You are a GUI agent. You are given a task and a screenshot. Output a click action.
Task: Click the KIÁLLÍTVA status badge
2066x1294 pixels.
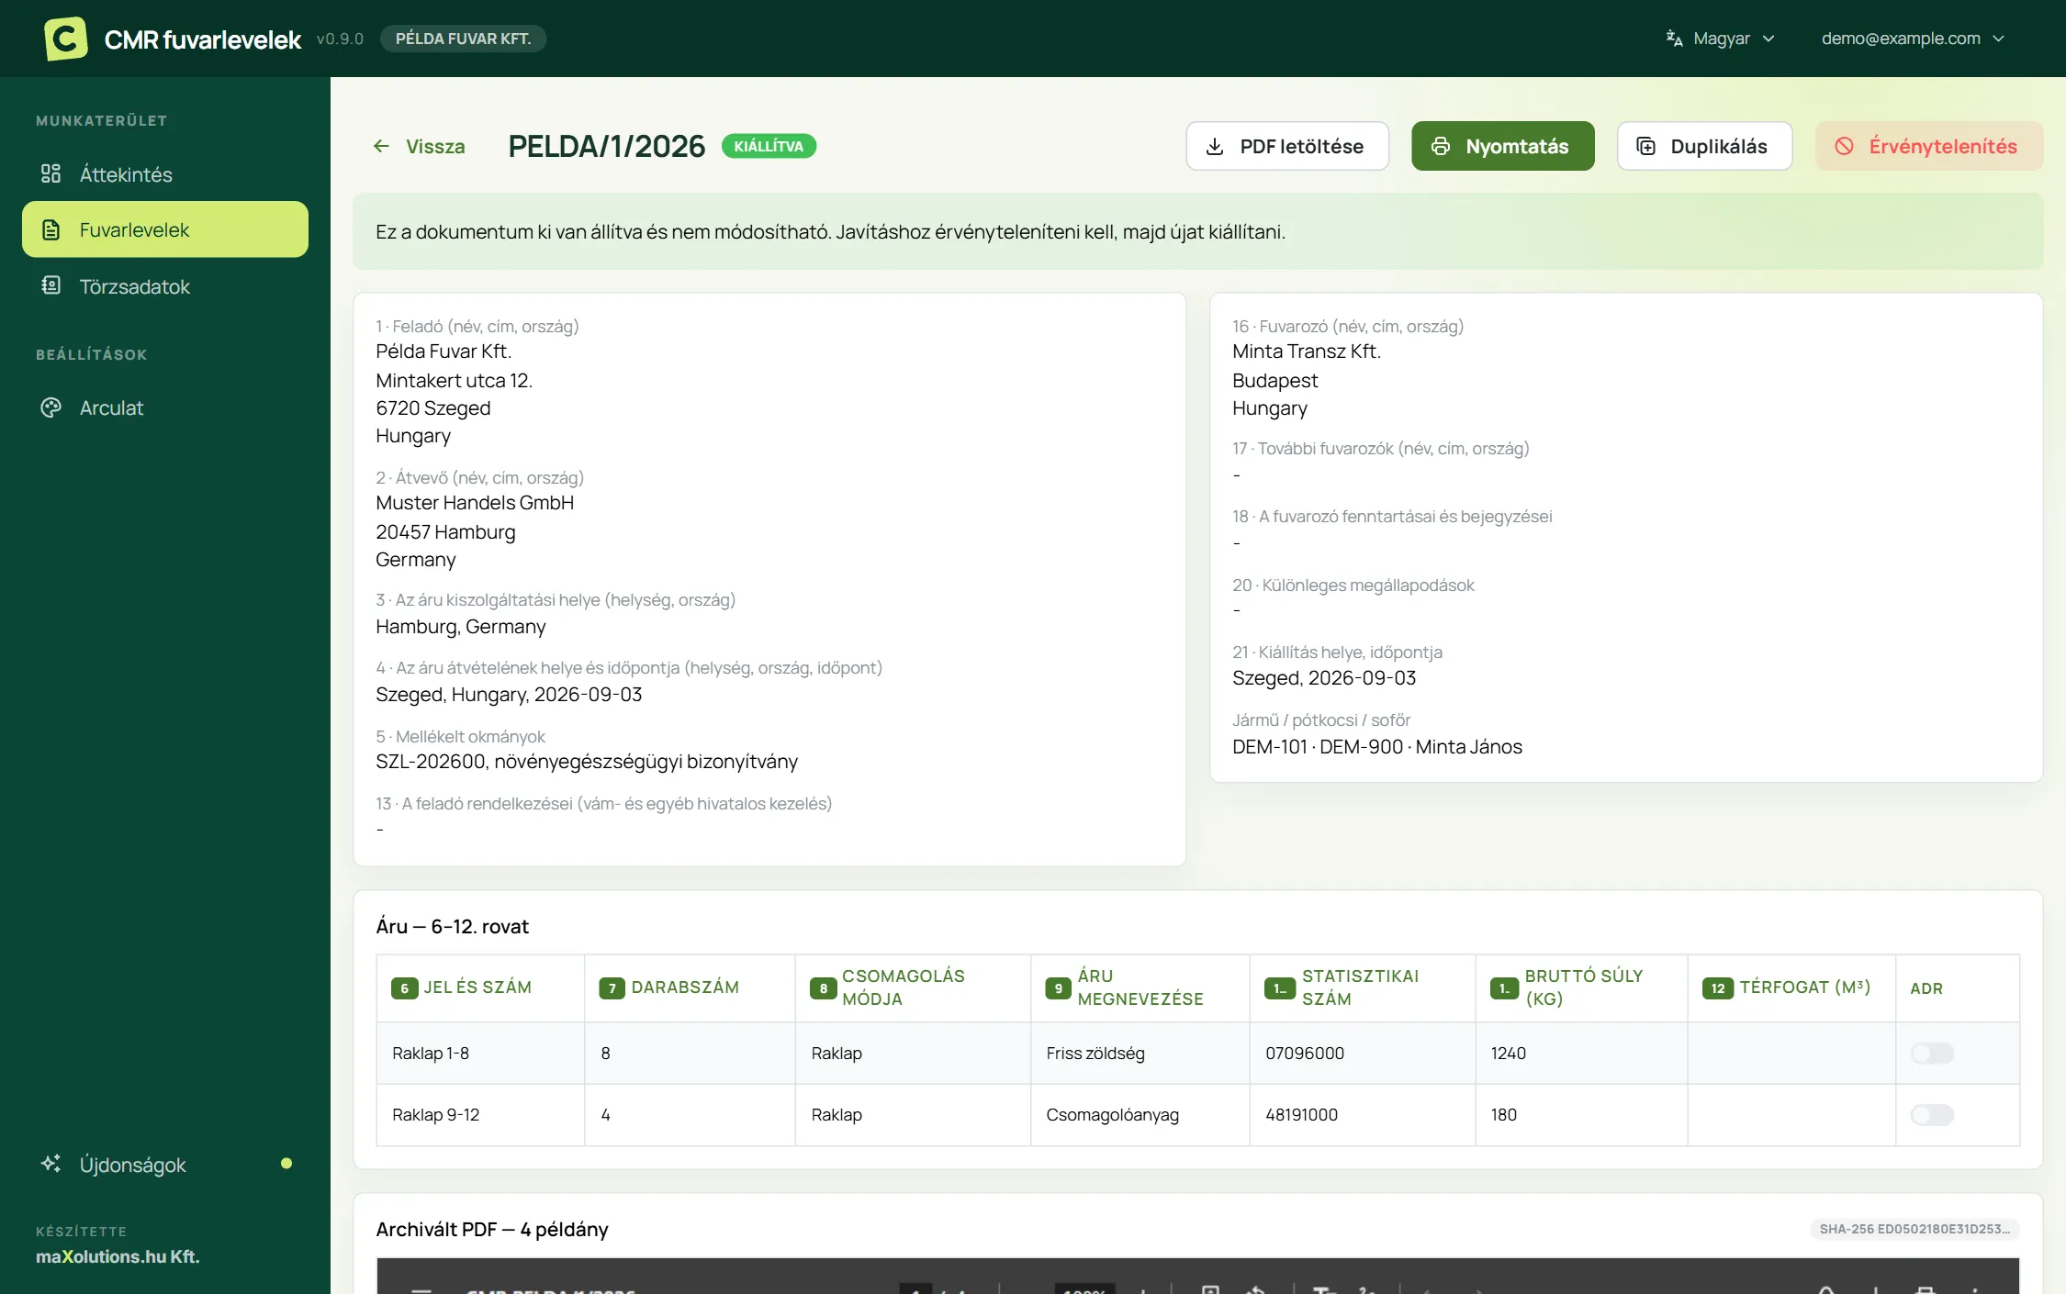(x=769, y=146)
